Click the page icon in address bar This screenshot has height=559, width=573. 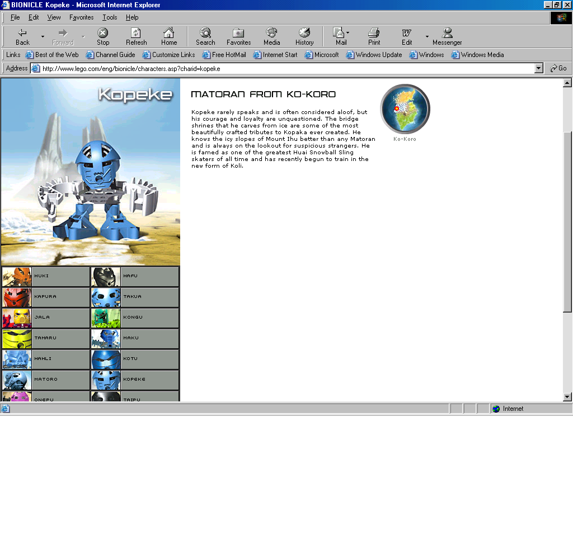click(35, 68)
